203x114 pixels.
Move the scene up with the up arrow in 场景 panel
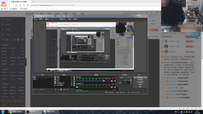tap(40, 89)
